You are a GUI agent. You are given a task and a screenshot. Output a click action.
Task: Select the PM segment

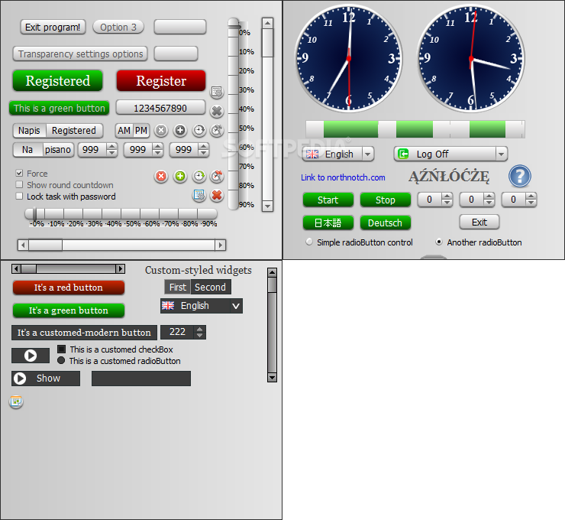tap(141, 130)
